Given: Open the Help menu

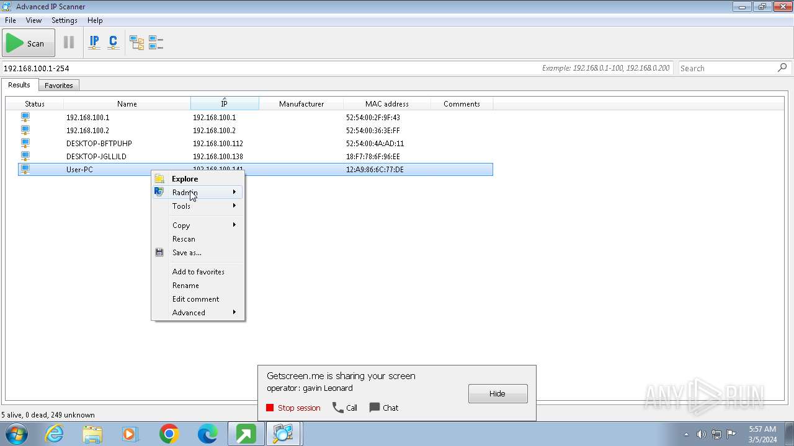Looking at the screenshot, I should (x=95, y=20).
